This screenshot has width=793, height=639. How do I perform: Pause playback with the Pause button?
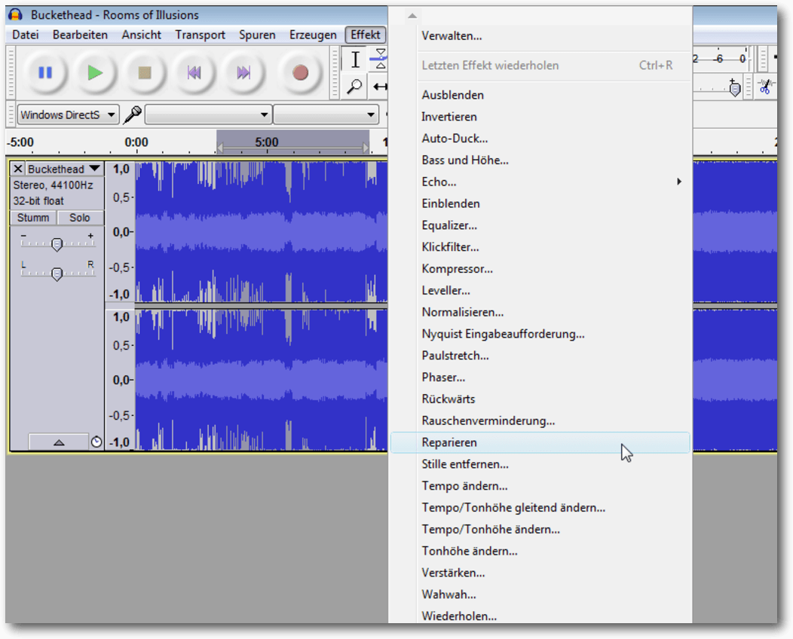coord(45,72)
